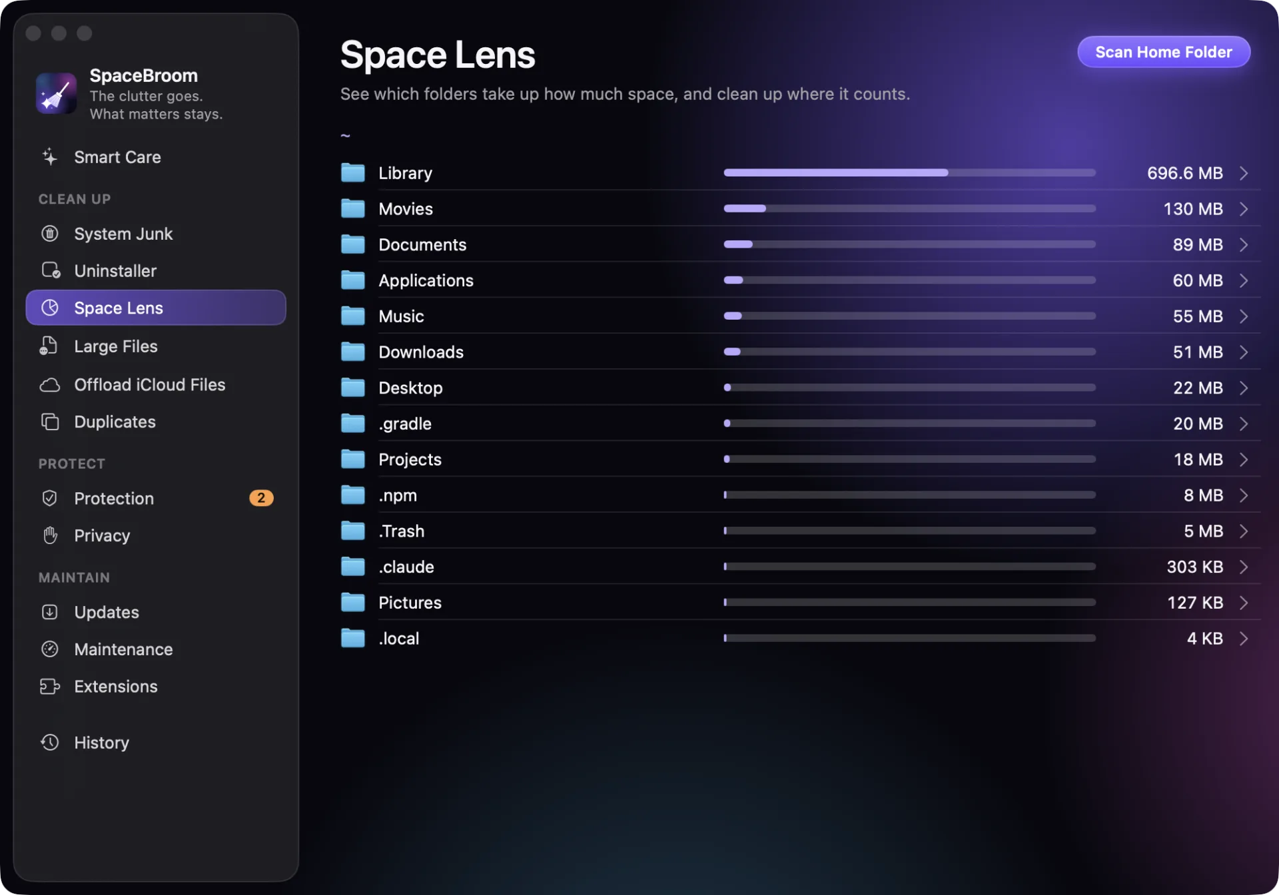Click the Library folder icon
The height and width of the screenshot is (895, 1279).
[x=353, y=173]
